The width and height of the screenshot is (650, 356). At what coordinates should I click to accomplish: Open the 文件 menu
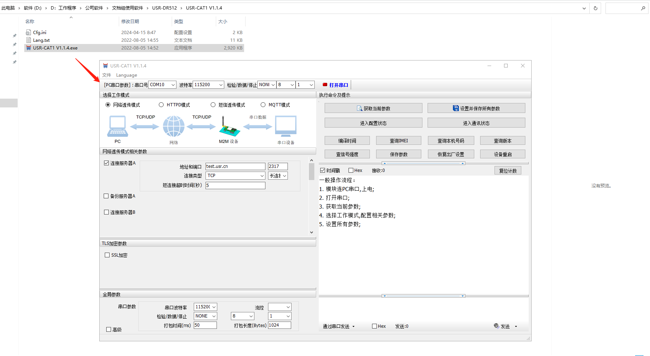point(107,75)
